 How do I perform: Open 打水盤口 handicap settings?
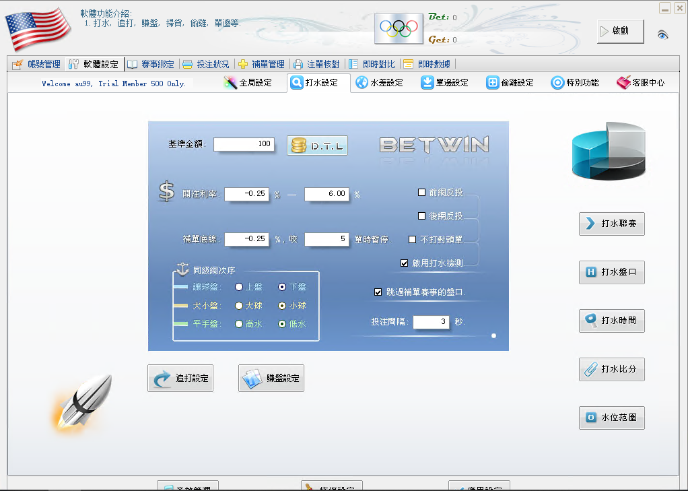pos(611,272)
